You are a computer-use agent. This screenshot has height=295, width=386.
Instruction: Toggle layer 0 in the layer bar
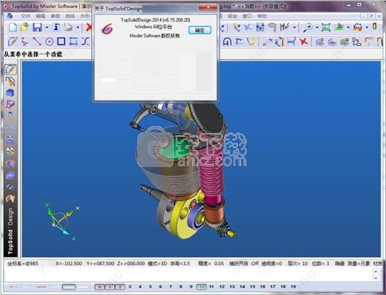100,287
